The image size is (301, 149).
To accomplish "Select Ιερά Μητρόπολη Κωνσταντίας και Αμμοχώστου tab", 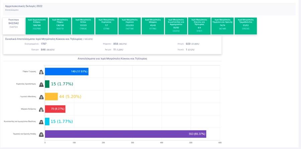I will 176,26.
